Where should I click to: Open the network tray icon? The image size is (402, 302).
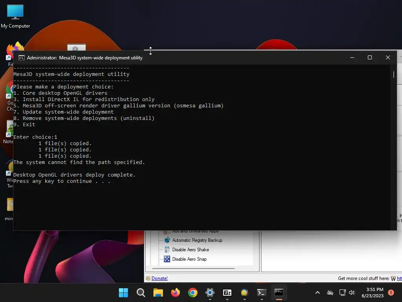point(342,293)
